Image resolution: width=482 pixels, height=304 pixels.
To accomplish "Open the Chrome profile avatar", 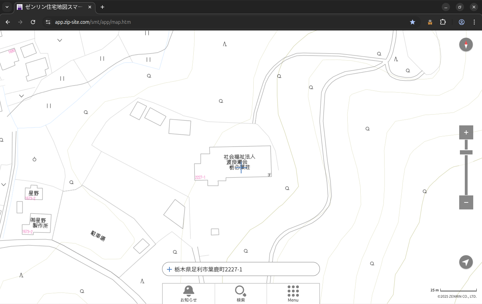I will pyautogui.click(x=461, y=22).
